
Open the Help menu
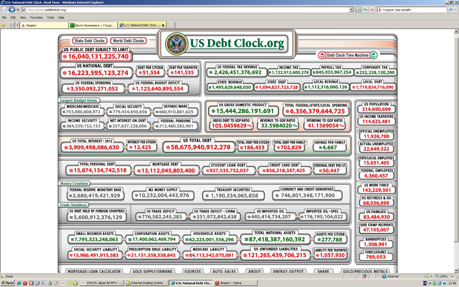[x=61, y=17]
